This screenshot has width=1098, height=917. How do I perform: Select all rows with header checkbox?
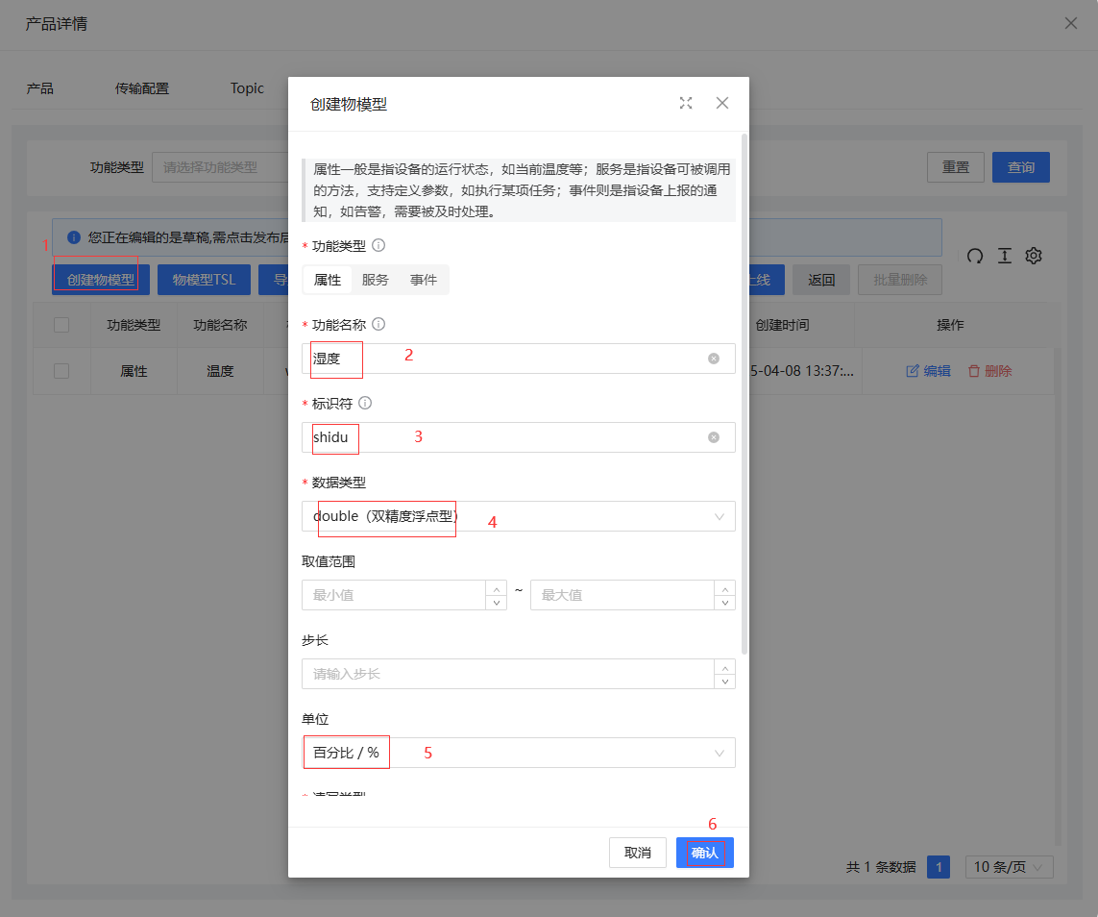pyautogui.click(x=61, y=325)
